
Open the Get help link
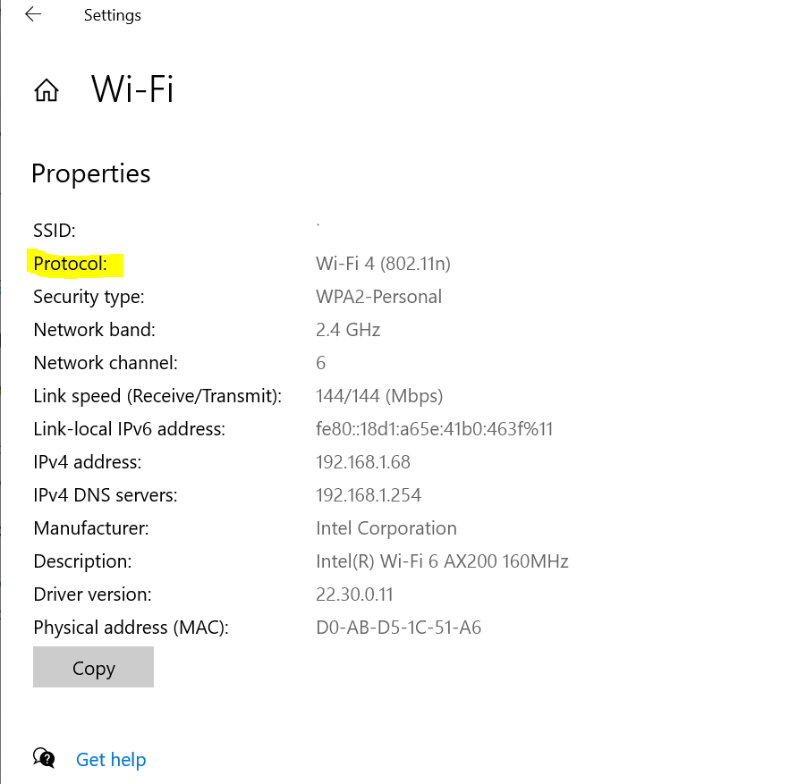coord(111,760)
